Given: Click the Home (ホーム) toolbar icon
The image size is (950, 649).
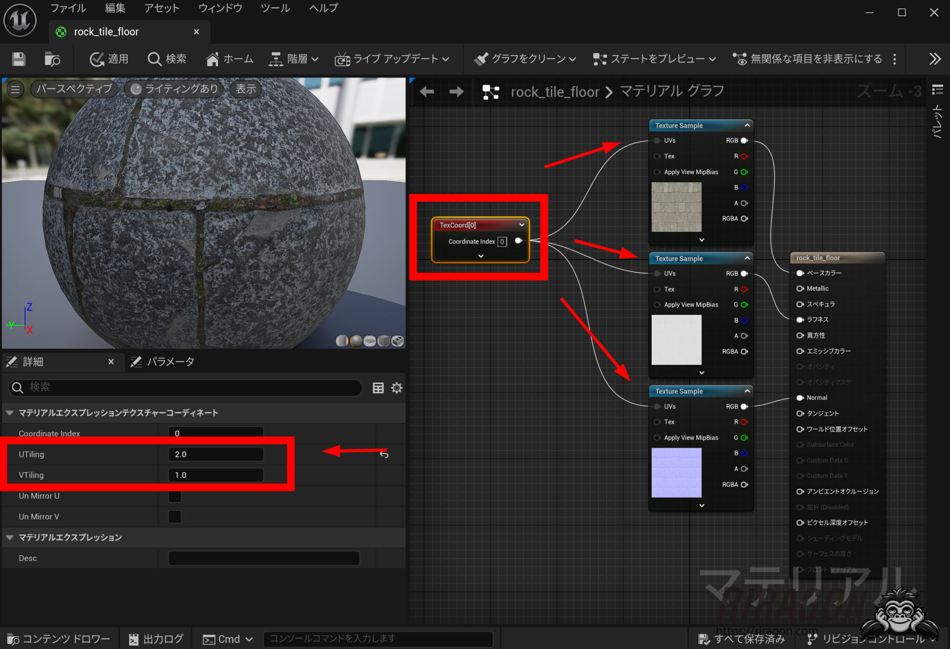Looking at the screenshot, I should [x=229, y=59].
